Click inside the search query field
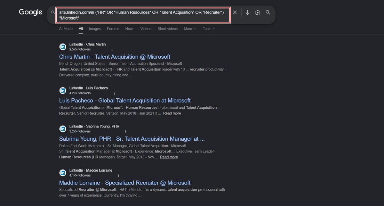The image size is (384, 206). tap(142, 15)
